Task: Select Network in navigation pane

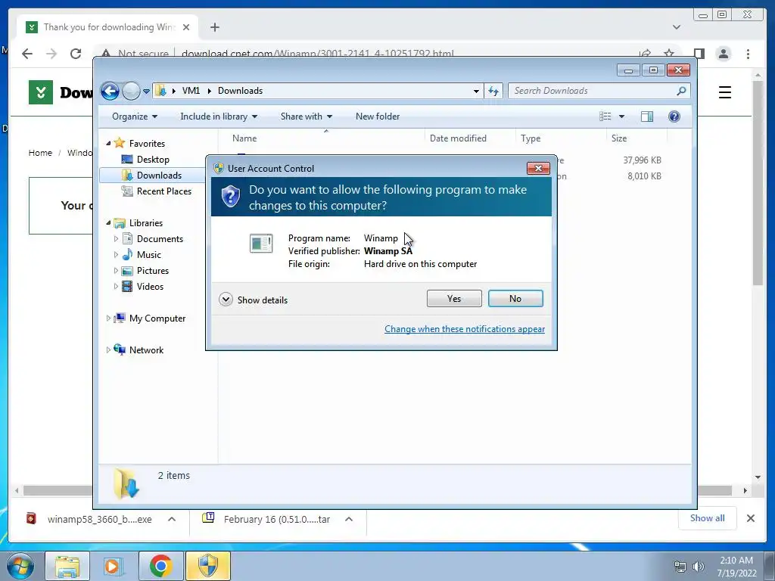Action: coord(146,350)
